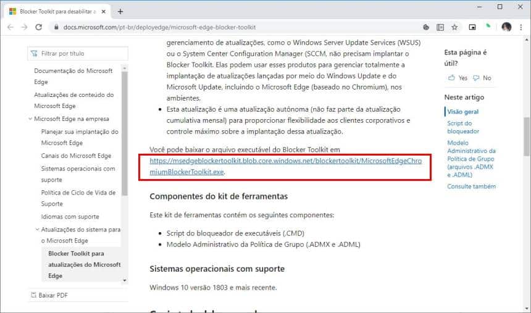Viewport: 531px width, 313px height.
Task: Open Idiomas com suporte
Action: [70, 217]
